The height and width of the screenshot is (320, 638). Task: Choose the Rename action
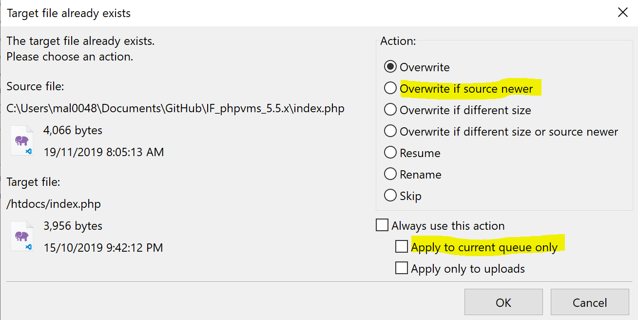point(390,175)
